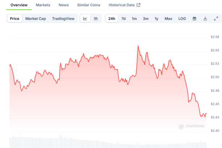Screen dimensions: 222x148
Task: Expand chart to fullscreen
Action: (216, 18)
